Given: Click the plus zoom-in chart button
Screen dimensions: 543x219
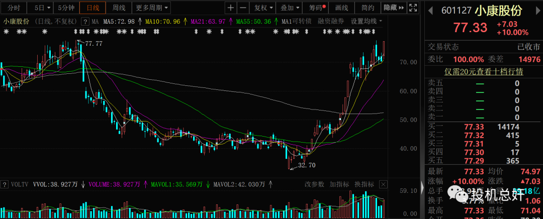Looking at the screenshot, I should pyautogui.click(x=230, y=8).
